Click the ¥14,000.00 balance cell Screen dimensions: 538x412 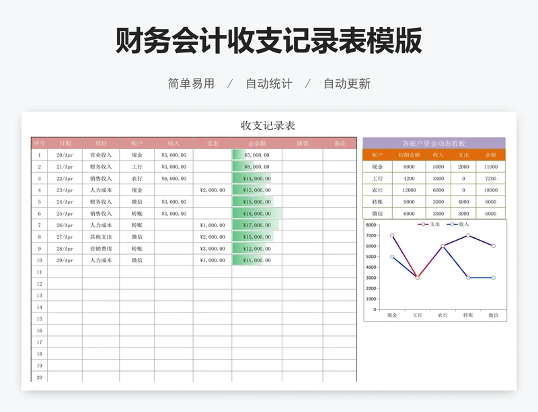(x=257, y=178)
